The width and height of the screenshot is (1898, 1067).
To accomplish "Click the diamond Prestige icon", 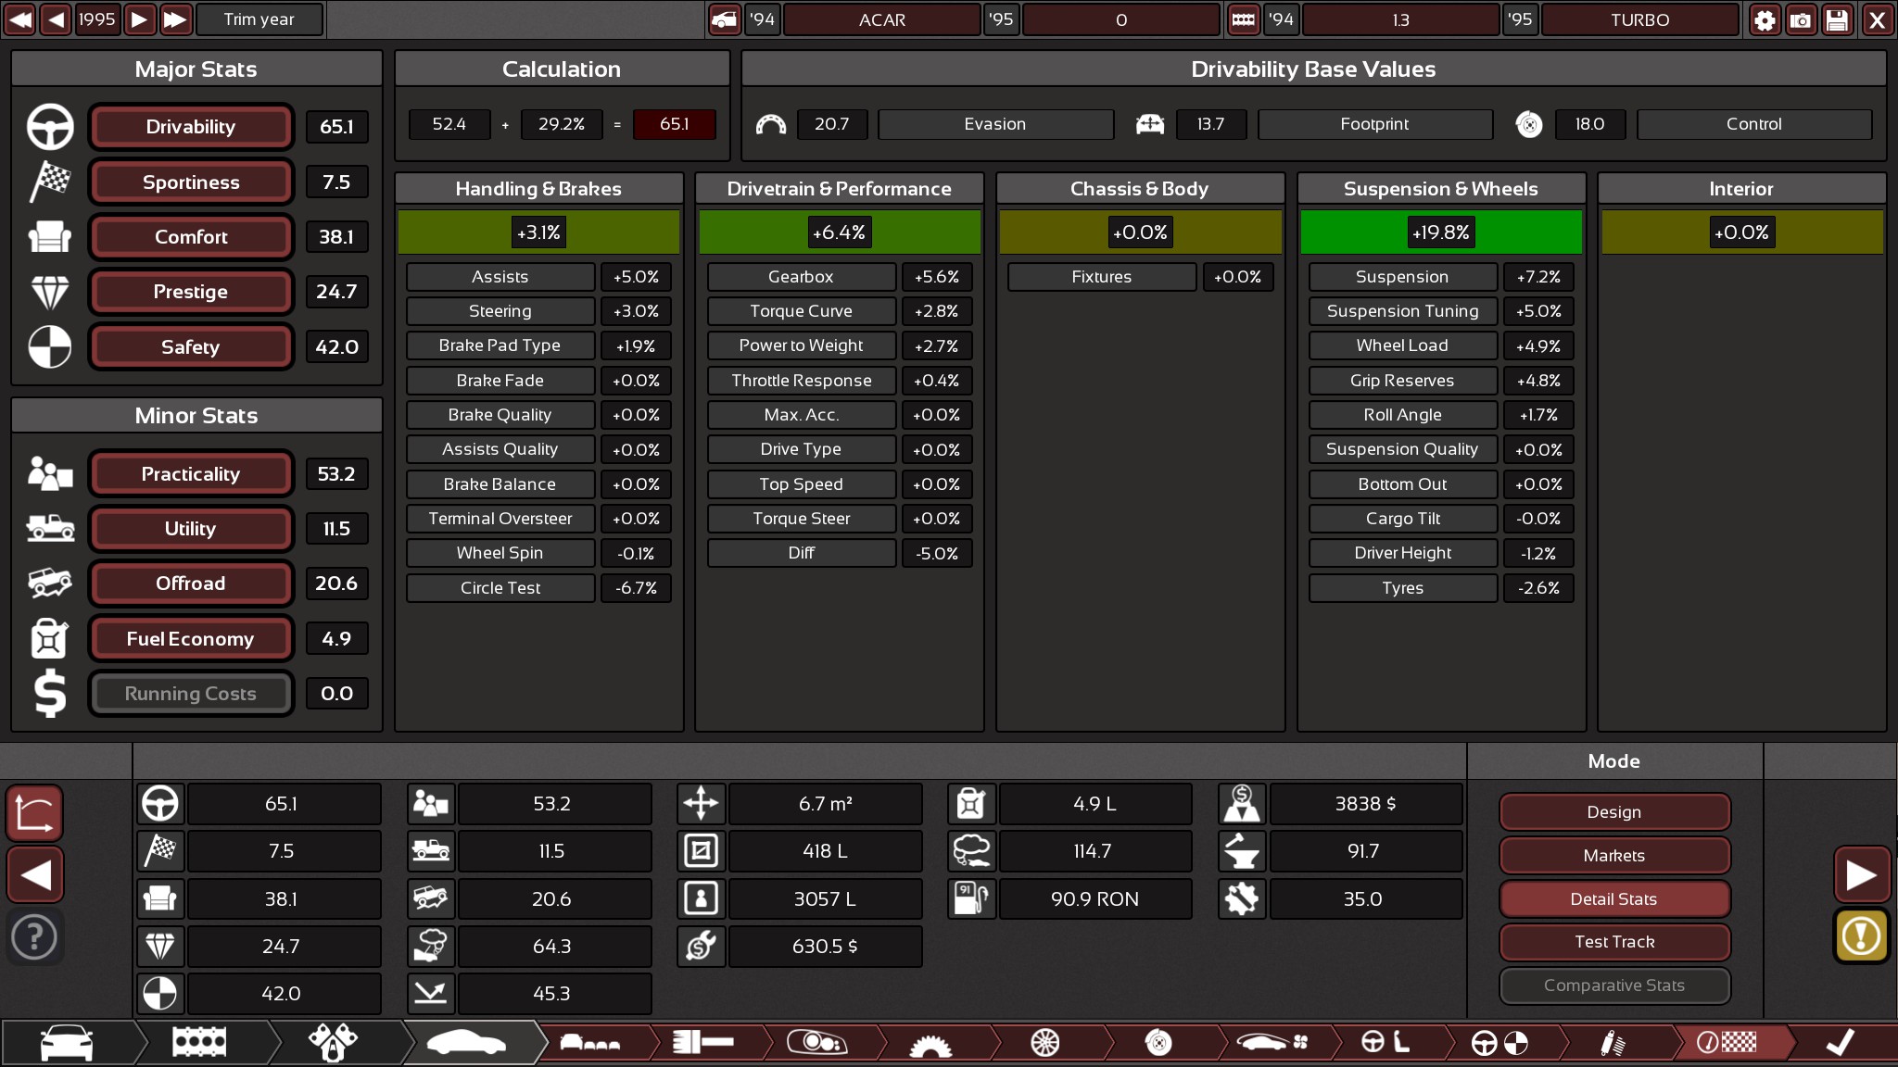I will pyautogui.click(x=50, y=293).
